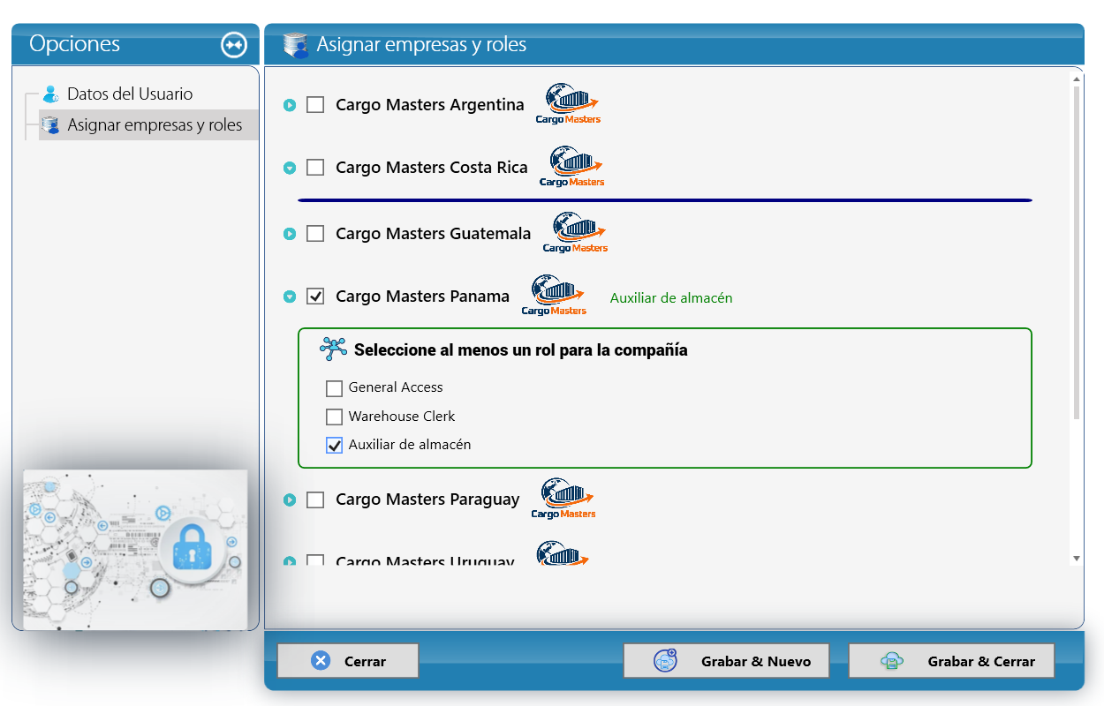
Task: Click the Cargo Masters Costa Rica company name
Action: pos(432,168)
